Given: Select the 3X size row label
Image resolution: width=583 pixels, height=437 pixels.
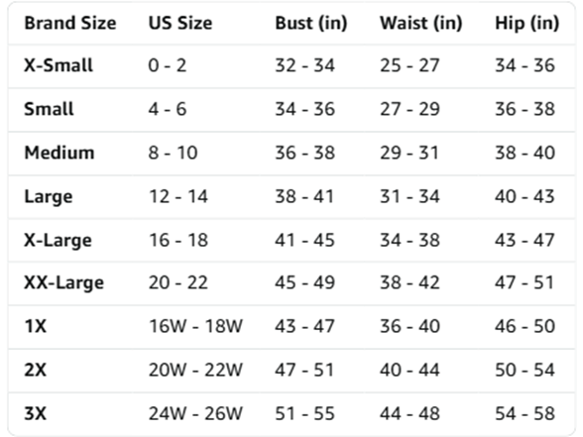Looking at the screenshot, I should point(36,413).
